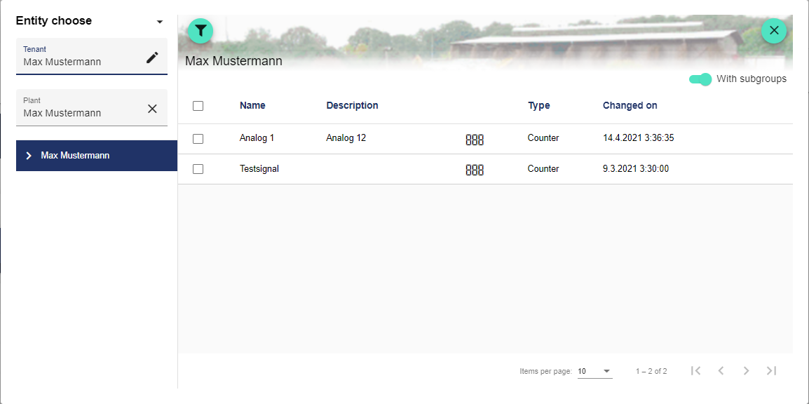Toggle the With subgroups switch

coord(700,79)
